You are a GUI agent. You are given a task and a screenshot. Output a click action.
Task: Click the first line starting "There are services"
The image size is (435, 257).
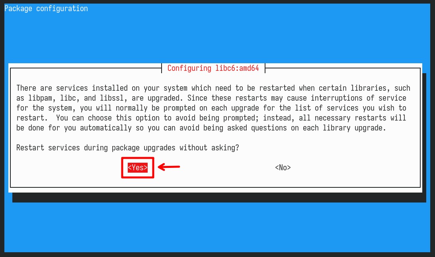point(213,88)
